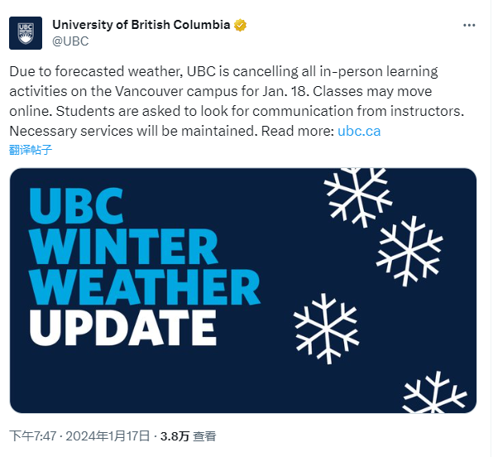This screenshot has width=493, height=457.
Task: Click the white UPDATE text in the image
Action: [x=123, y=328]
